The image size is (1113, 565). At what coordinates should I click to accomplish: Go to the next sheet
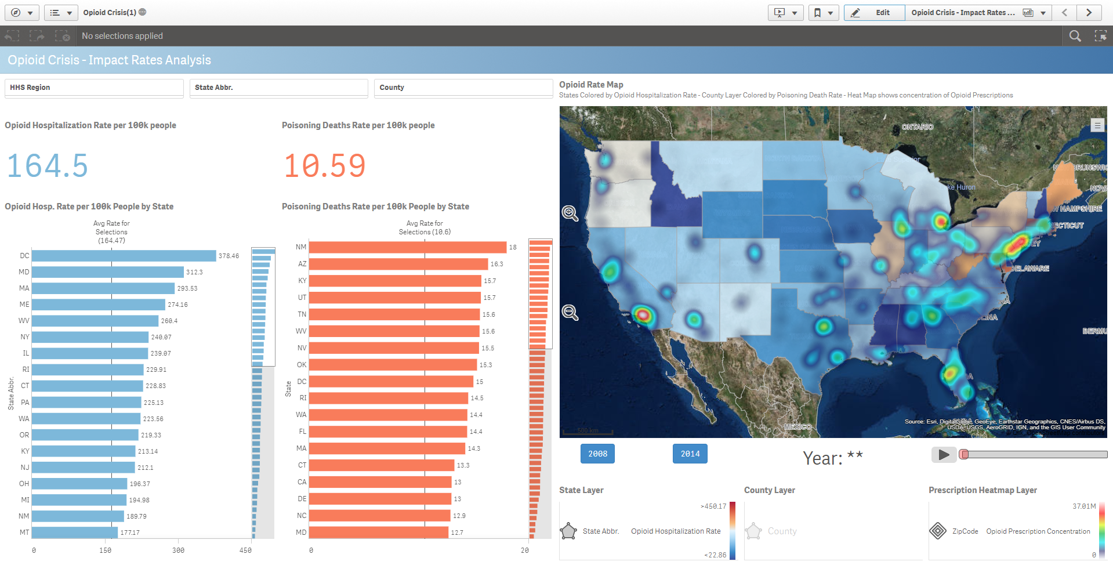[1089, 12]
